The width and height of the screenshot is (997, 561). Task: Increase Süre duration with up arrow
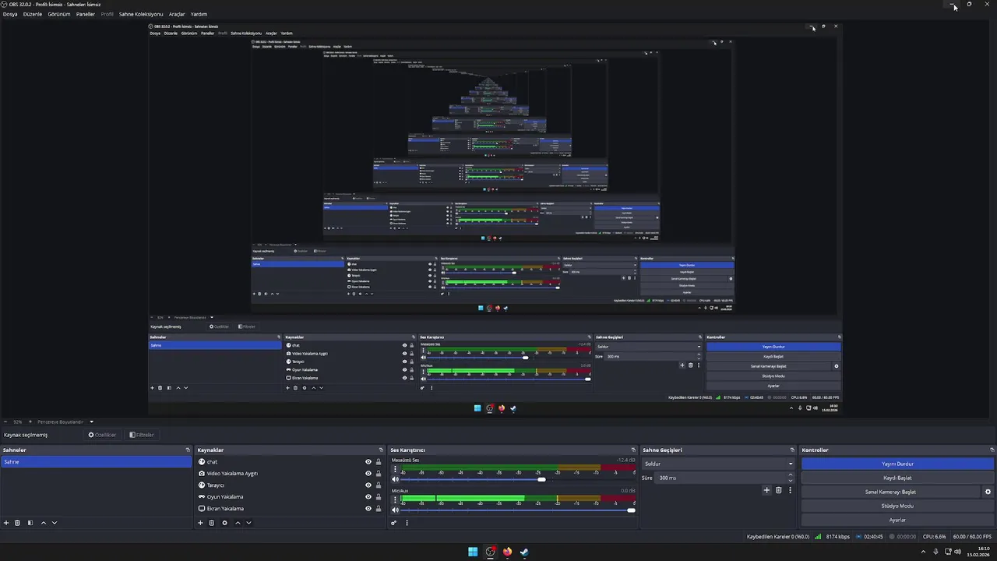[791, 475]
